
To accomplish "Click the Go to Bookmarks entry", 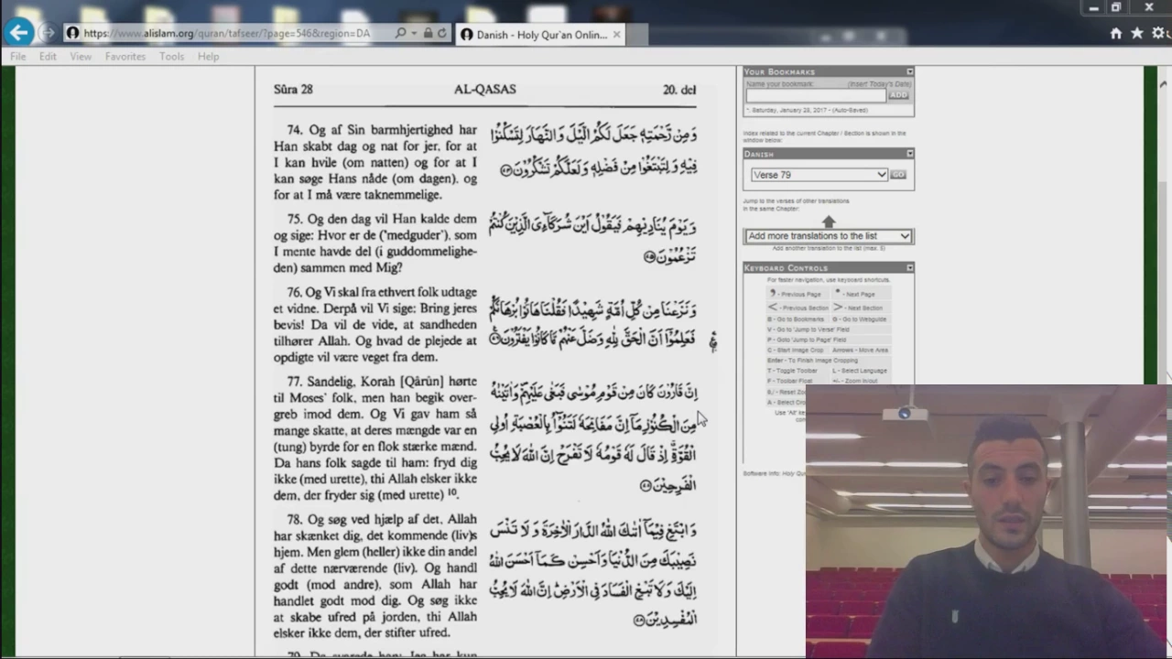I will (x=796, y=319).
